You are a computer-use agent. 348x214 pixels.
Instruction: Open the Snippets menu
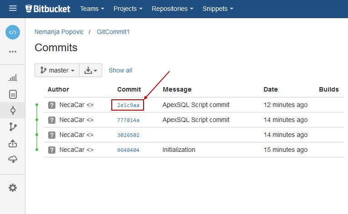pos(218,9)
